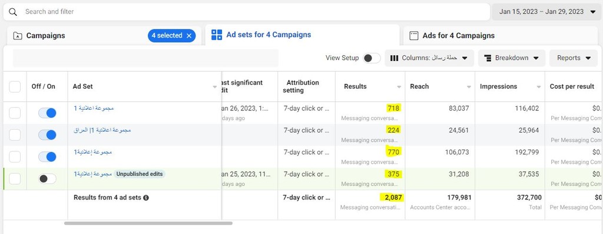
Task: Switch to Ads for 4 Campaigns tab
Action: [x=458, y=36]
